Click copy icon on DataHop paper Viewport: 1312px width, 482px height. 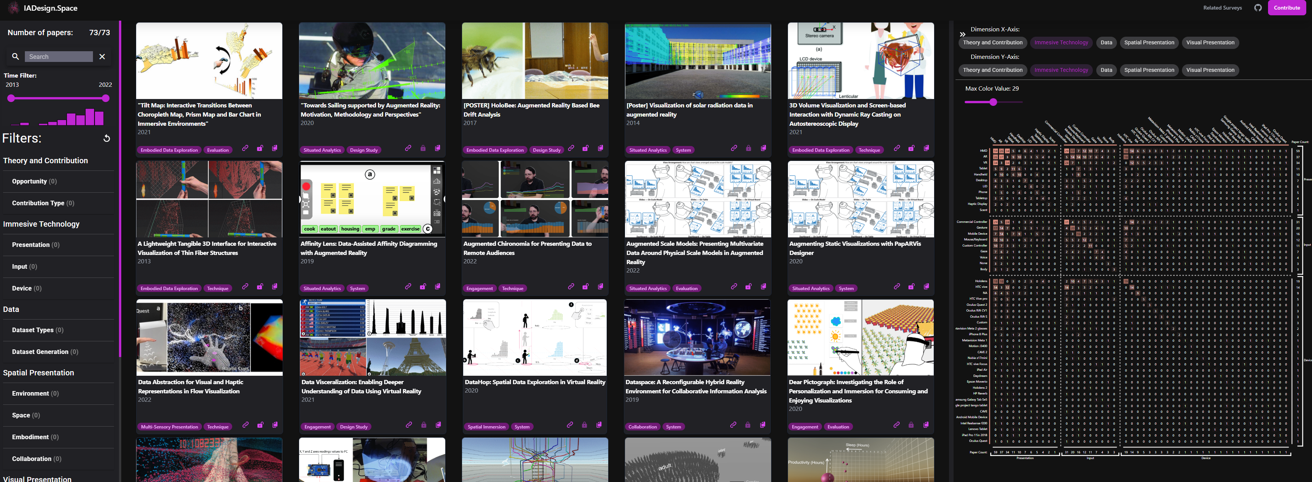(x=599, y=425)
